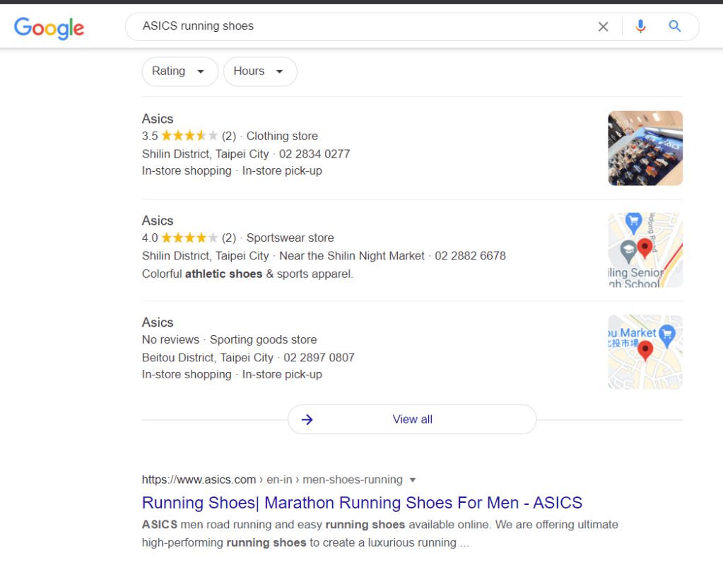Image resolution: width=723 pixels, height=570 pixels.
Task: Expand the dropdown arrow beside asics.com URL
Action: pyautogui.click(x=413, y=480)
